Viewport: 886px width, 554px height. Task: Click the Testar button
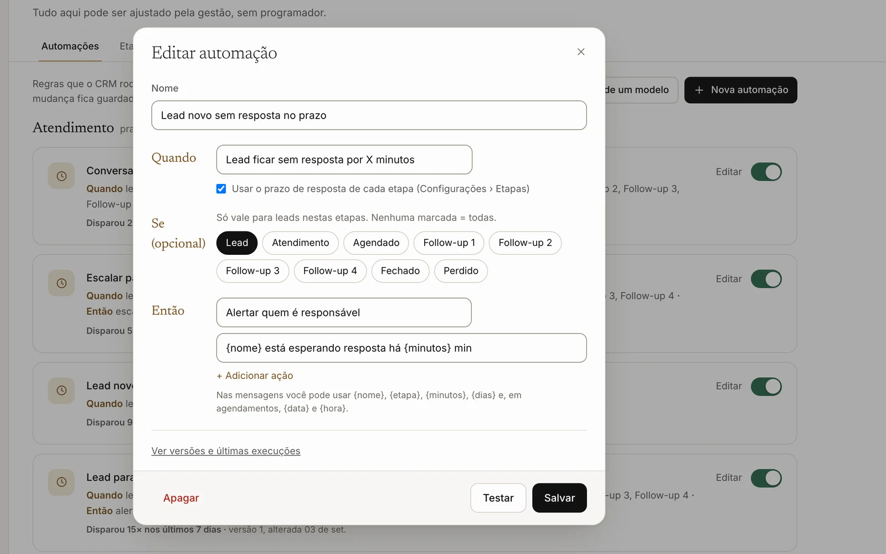[498, 498]
